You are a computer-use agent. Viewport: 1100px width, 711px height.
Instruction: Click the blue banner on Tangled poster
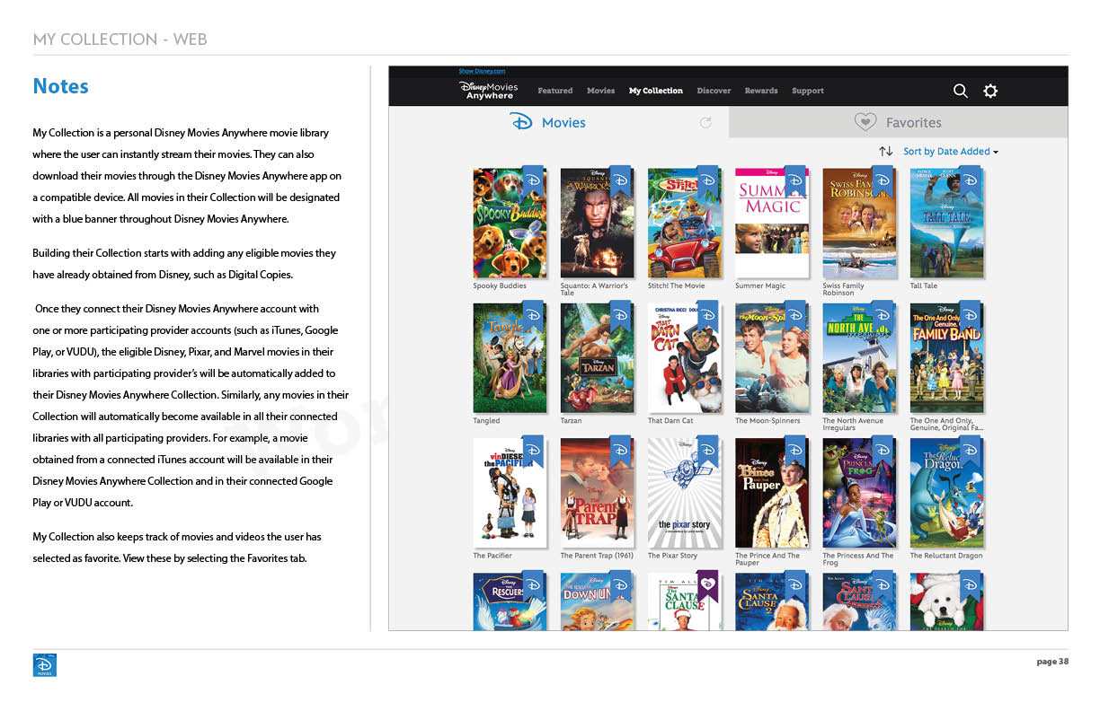point(533,316)
